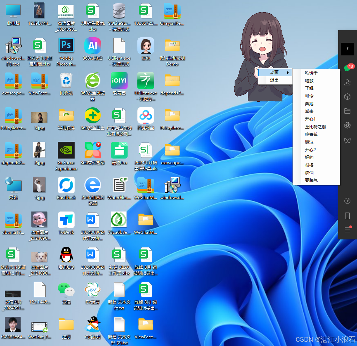Open the 常用软件 folder

click(66, 115)
